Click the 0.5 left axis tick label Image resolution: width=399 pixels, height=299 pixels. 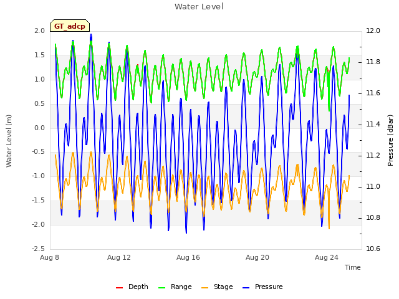click(x=39, y=104)
